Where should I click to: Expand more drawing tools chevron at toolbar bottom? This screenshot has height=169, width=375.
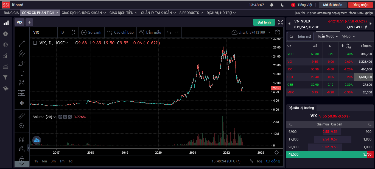(22, 164)
